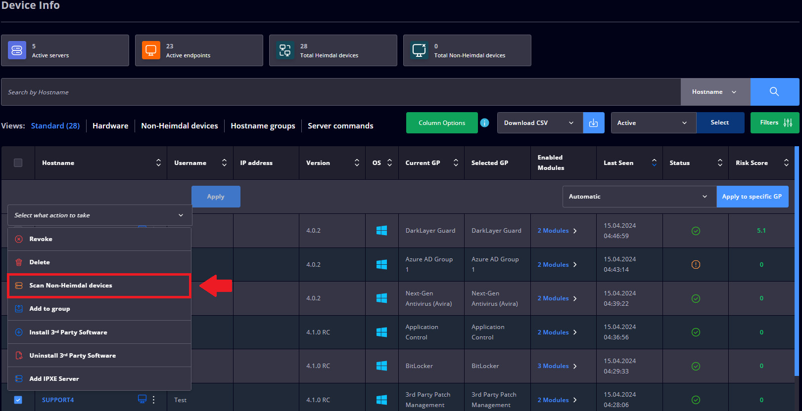Click the Column Options button
This screenshot has height=411, width=802.
pyautogui.click(x=442, y=123)
